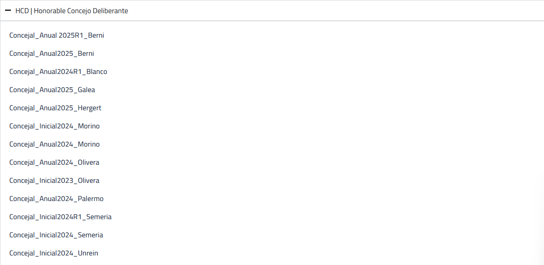Open the last Concejal link in list

click(54, 253)
